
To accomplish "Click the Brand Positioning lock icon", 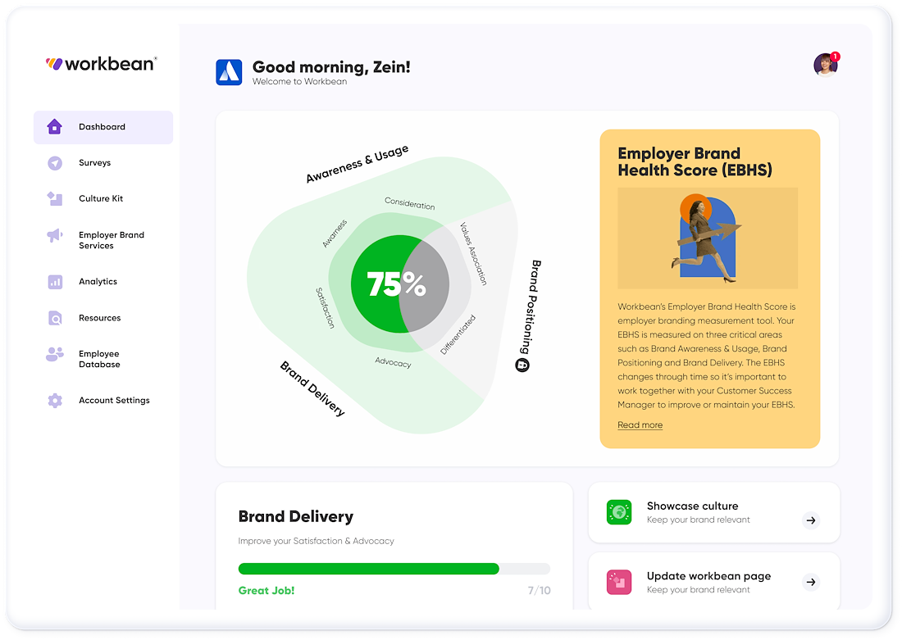I will point(522,365).
